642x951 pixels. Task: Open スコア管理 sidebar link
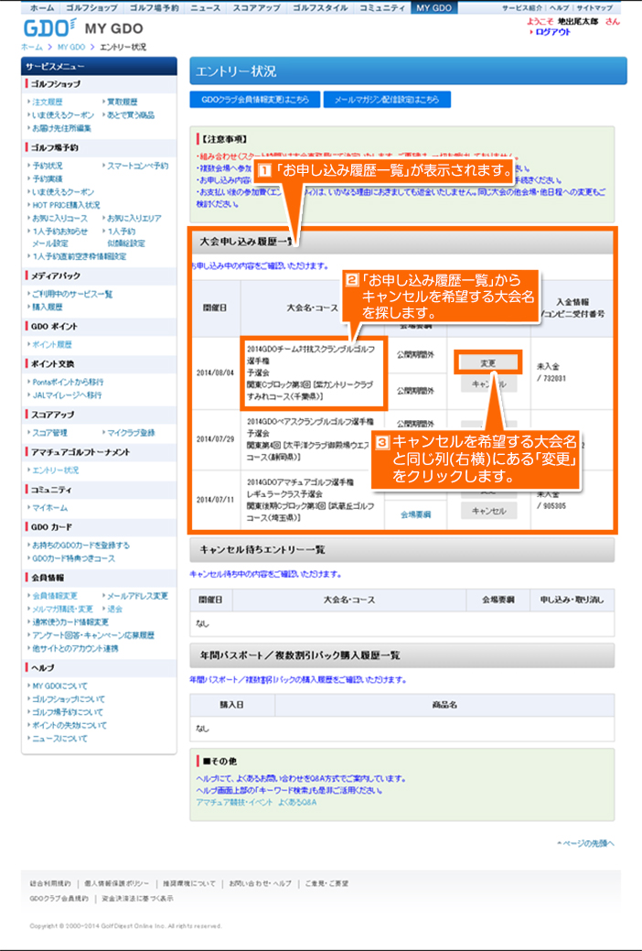(x=49, y=432)
